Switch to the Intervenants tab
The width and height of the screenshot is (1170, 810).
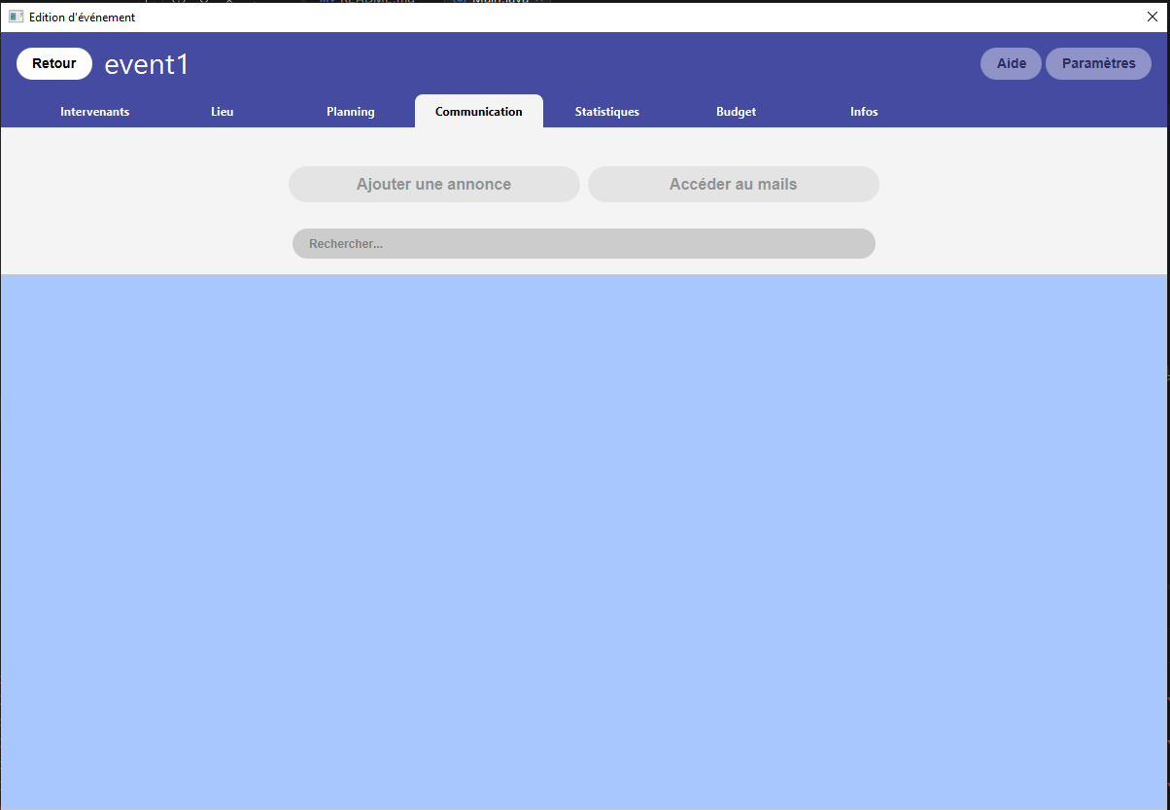pos(95,112)
